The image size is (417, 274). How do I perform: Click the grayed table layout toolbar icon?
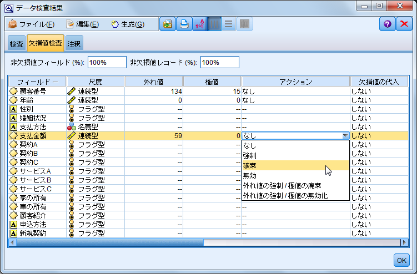244,24
